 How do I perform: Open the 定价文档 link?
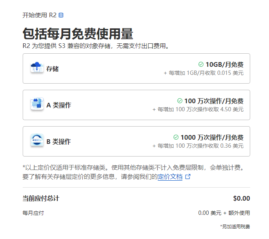[x=170, y=177]
